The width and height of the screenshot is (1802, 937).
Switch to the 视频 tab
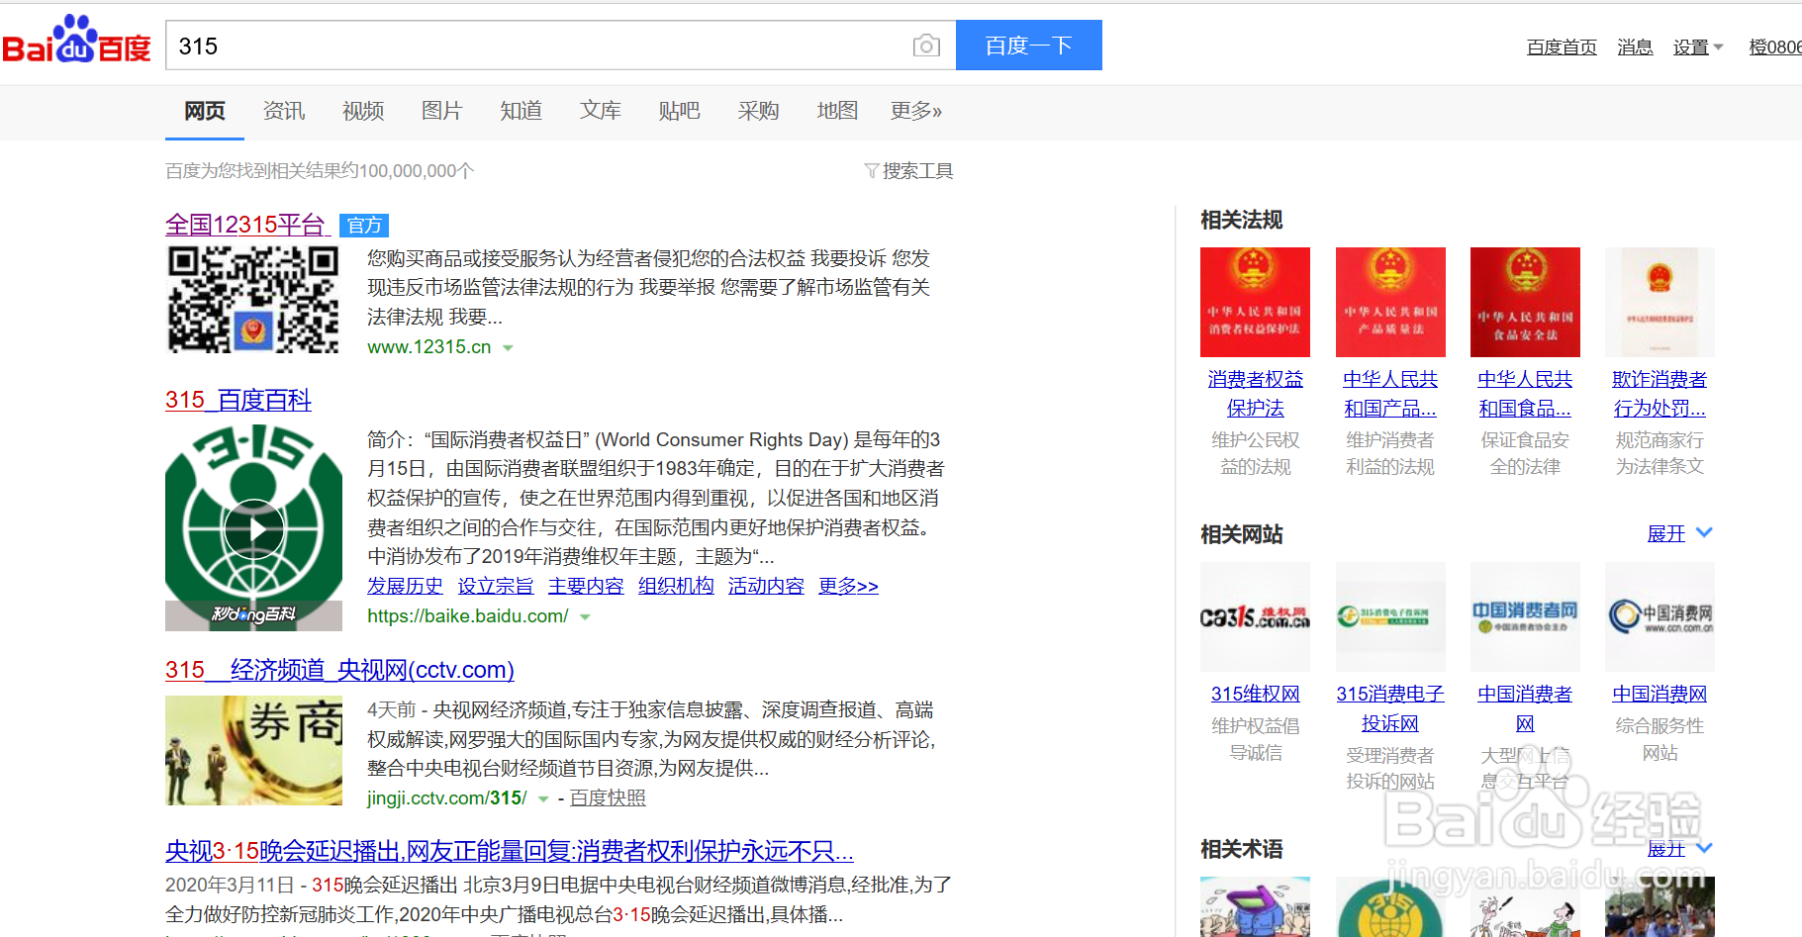click(x=363, y=111)
